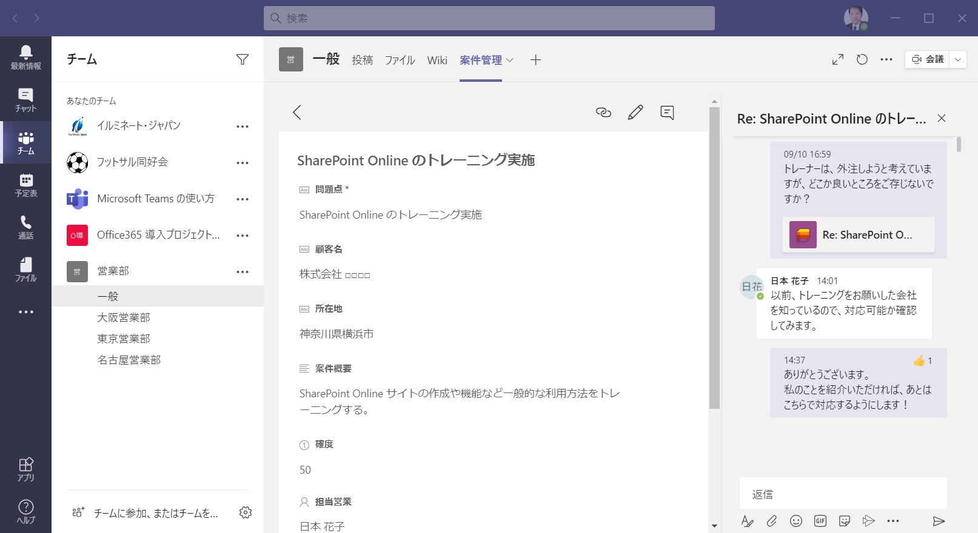Switch to the 投稿 tab
The width and height of the screenshot is (978, 533).
coord(363,60)
